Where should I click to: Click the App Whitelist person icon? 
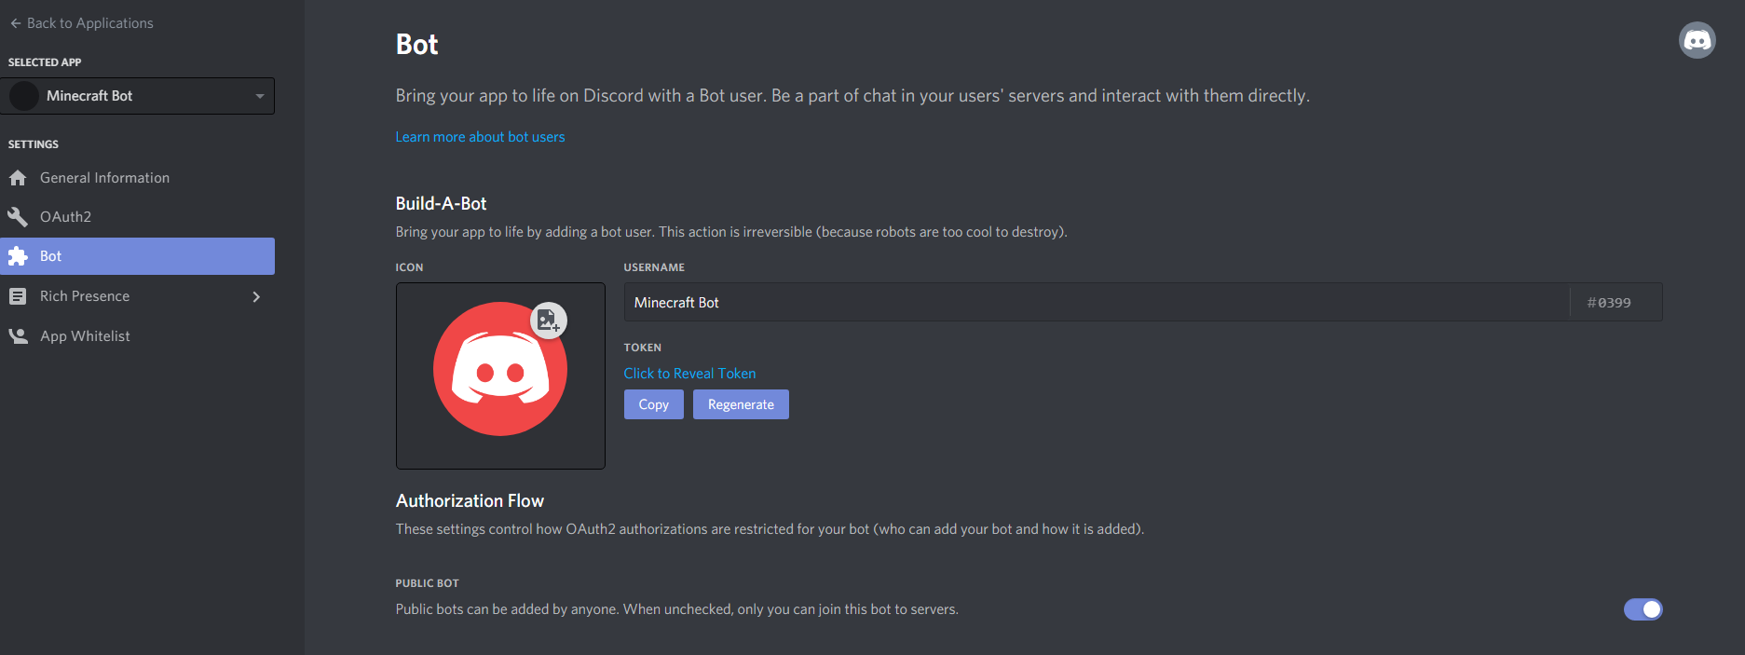(18, 336)
